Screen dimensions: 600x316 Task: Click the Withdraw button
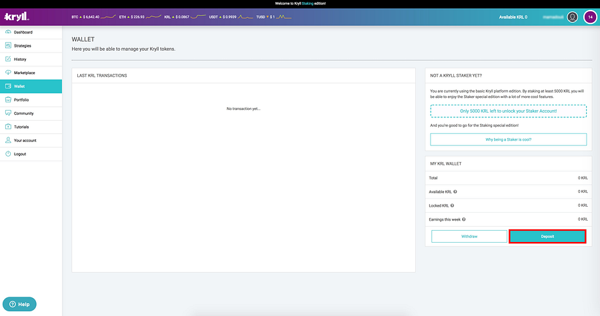coord(469,237)
